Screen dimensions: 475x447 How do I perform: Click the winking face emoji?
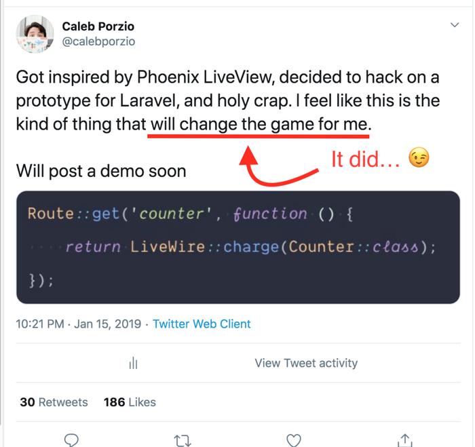[x=419, y=157]
